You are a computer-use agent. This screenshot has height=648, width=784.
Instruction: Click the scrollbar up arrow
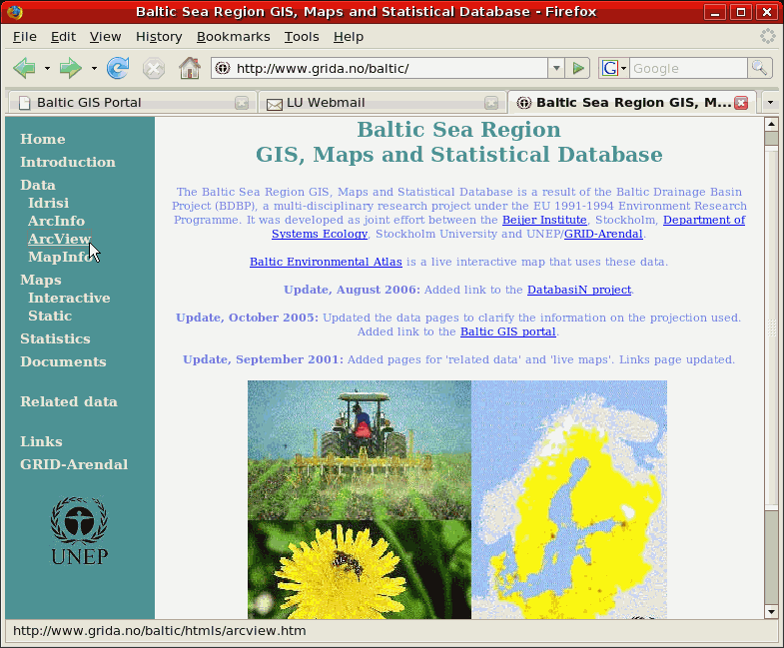tap(771, 124)
